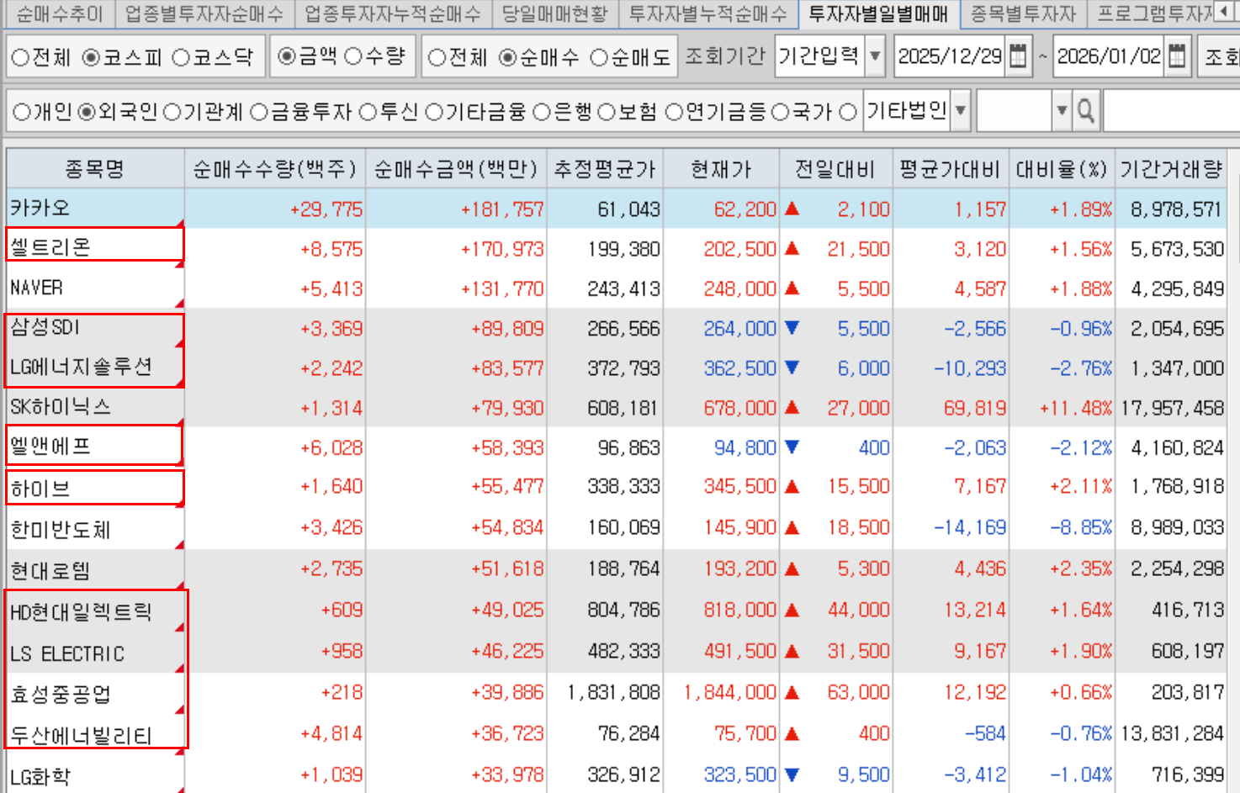Sort by the 순매수금액(백만) column header
The image size is (1240, 793).
tap(455, 169)
